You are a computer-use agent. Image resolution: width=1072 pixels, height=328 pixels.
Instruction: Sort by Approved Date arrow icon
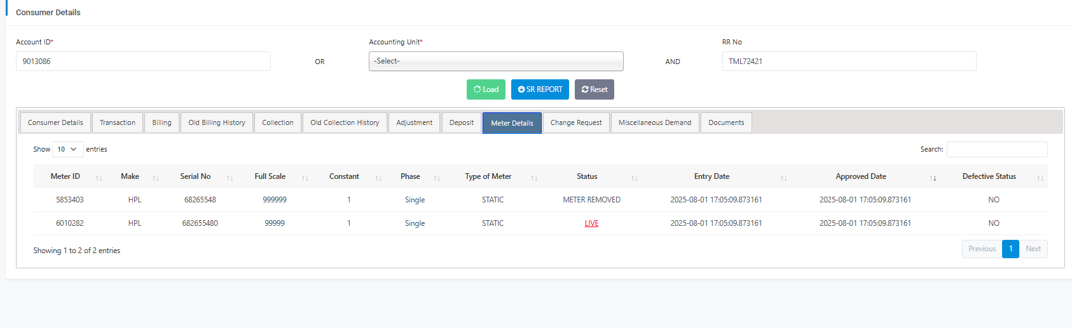point(933,178)
